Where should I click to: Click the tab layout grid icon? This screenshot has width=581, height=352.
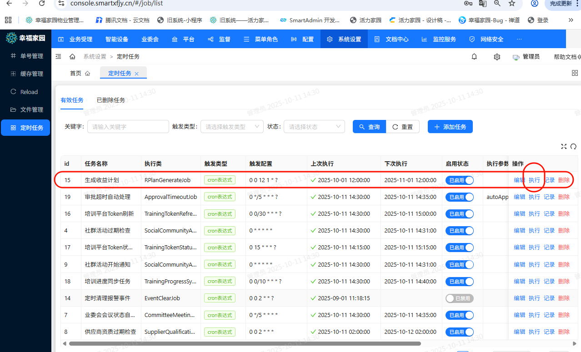[x=575, y=73]
